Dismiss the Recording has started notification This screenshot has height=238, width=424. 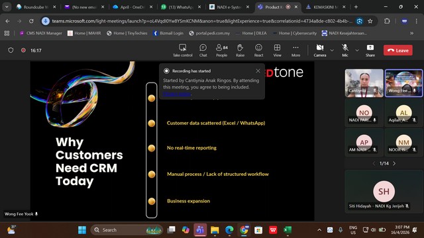pyautogui.click(x=258, y=71)
